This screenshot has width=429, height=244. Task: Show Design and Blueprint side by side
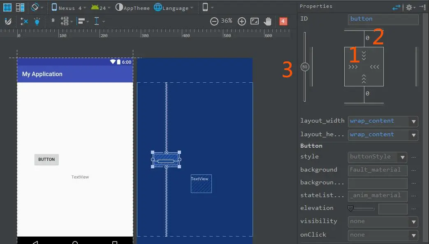point(20,7)
